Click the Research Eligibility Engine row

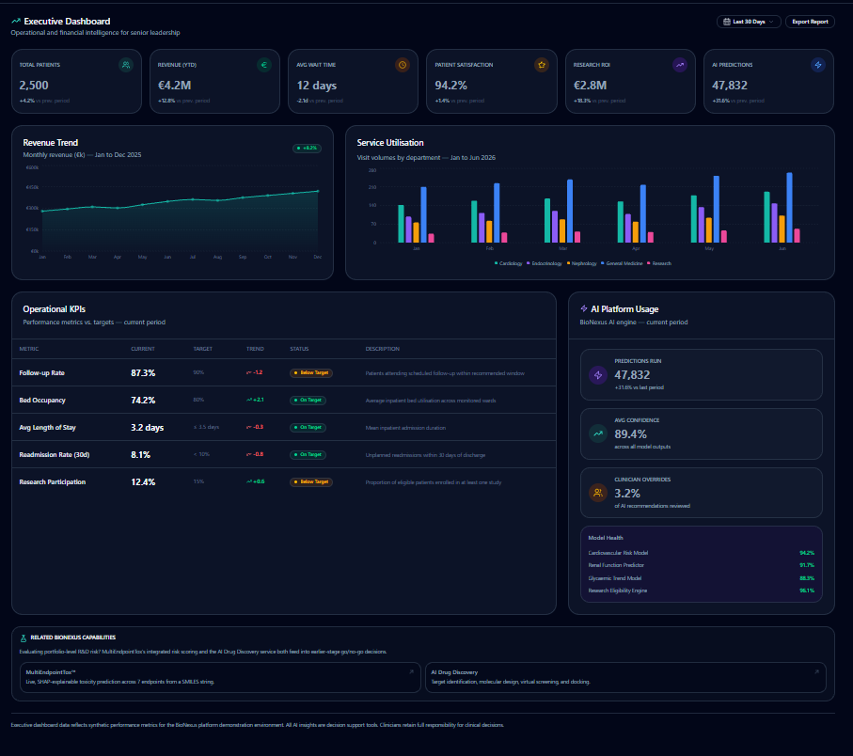point(702,591)
